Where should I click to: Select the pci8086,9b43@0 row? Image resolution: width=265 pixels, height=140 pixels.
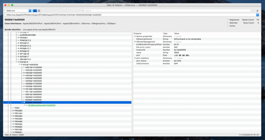click(x=67, y=35)
